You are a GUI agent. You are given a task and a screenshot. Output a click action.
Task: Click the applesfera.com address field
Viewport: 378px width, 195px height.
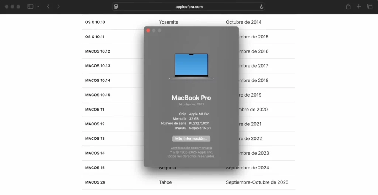(x=189, y=7)
